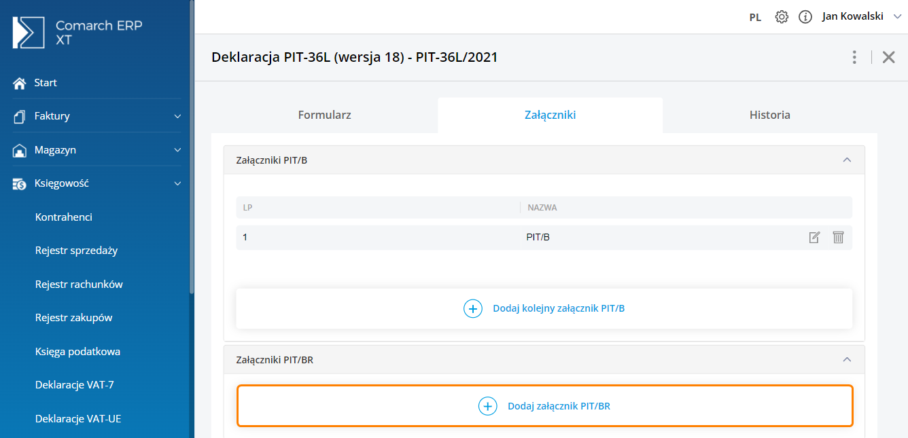Expand the Faktury sidebar menu

pos(177,116)
